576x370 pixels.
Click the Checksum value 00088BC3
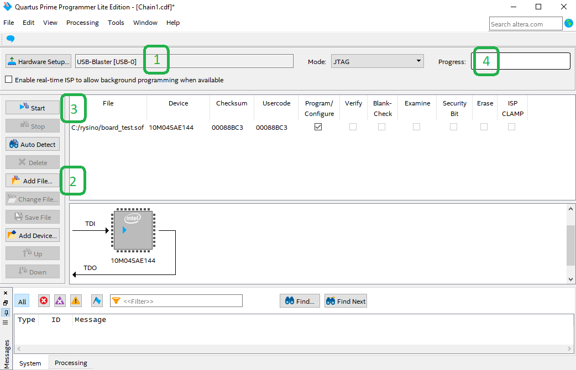227,128
